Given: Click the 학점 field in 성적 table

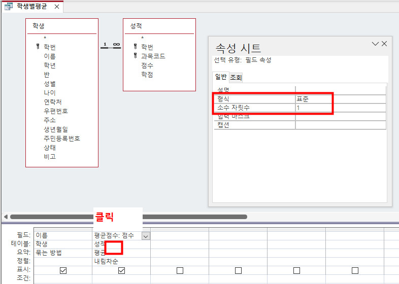Looking at the screenshot, I should point(147,75).
